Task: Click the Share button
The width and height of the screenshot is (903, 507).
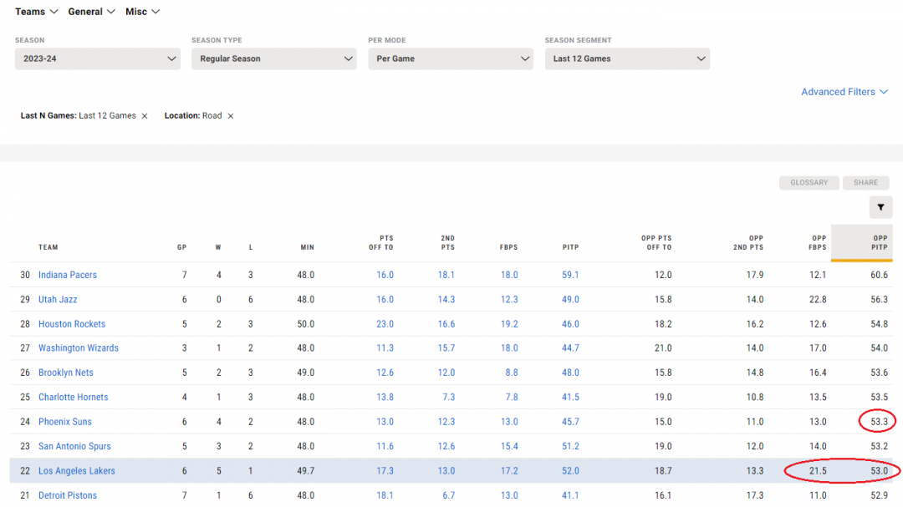Action: pyautogui.click(x=865, y=182)
